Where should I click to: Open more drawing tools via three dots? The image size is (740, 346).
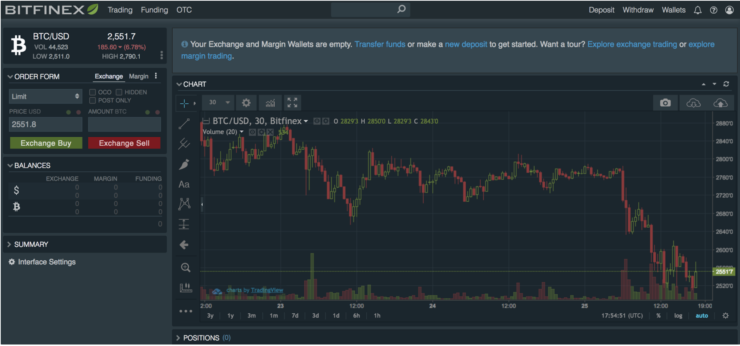click(185, 311)
